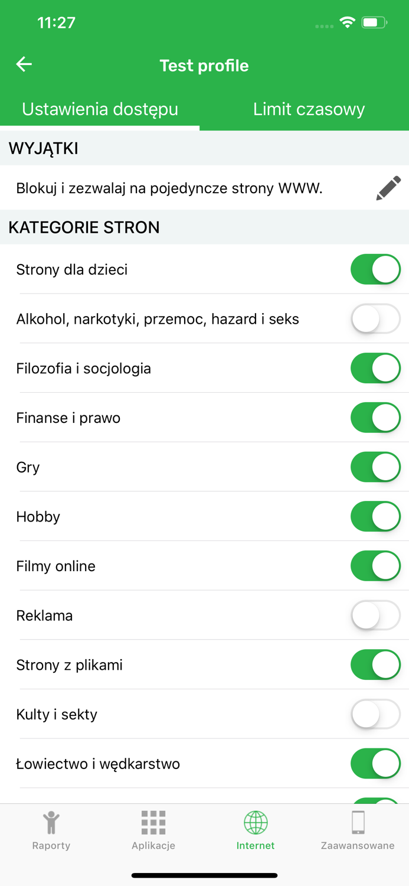Tap the home indicator bar
Screen dimensions: 409x886
(x=204, y=875)
